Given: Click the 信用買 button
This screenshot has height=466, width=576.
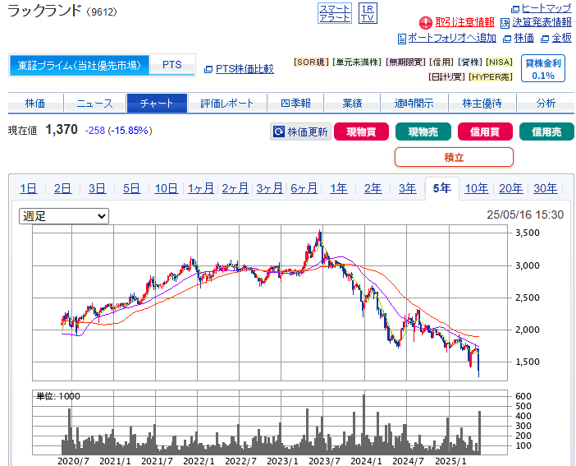Looking at the screenshot, I should pyautogui.click(x=485, y=131).
